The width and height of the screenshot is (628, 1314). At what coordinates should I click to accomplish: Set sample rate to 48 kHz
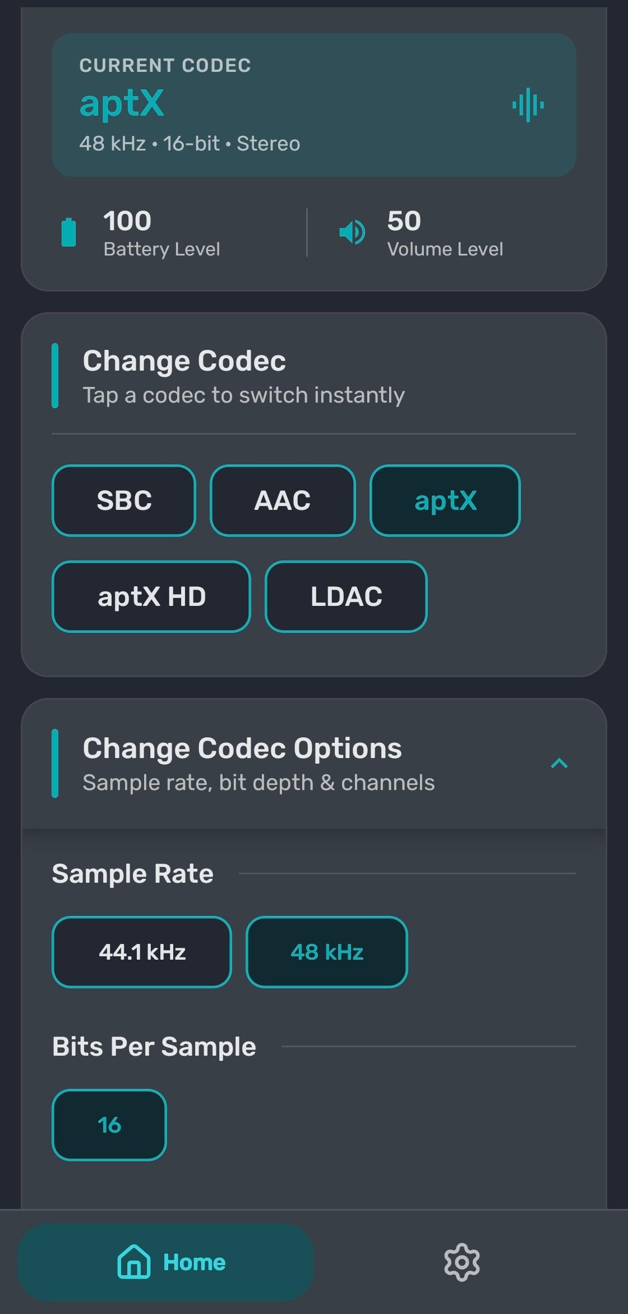click(327, 952)
